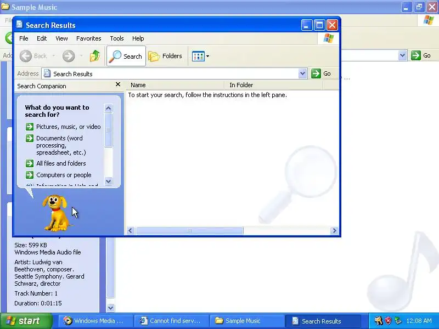Click the Search Results title bar icon
This screenshot has height=329, width=439.
(19, 25)
